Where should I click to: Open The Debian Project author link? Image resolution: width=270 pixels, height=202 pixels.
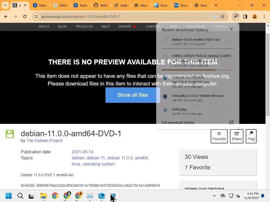44,140
